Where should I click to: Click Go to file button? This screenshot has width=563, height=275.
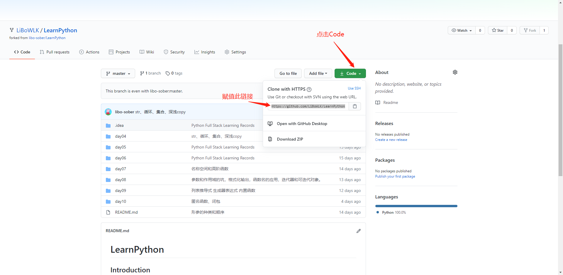point(288,73)
